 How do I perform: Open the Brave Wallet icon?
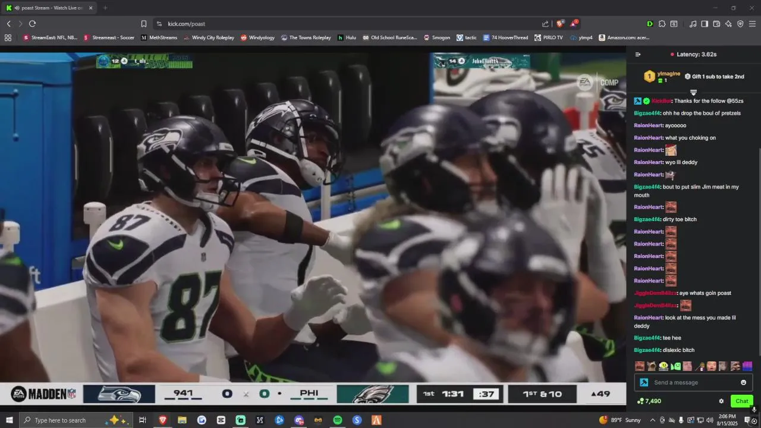click(716, 24)
